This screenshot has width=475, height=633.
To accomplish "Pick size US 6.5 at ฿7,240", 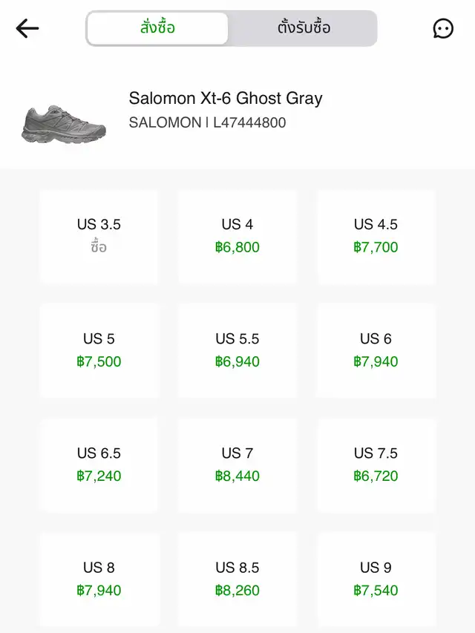I will (99, 465).
